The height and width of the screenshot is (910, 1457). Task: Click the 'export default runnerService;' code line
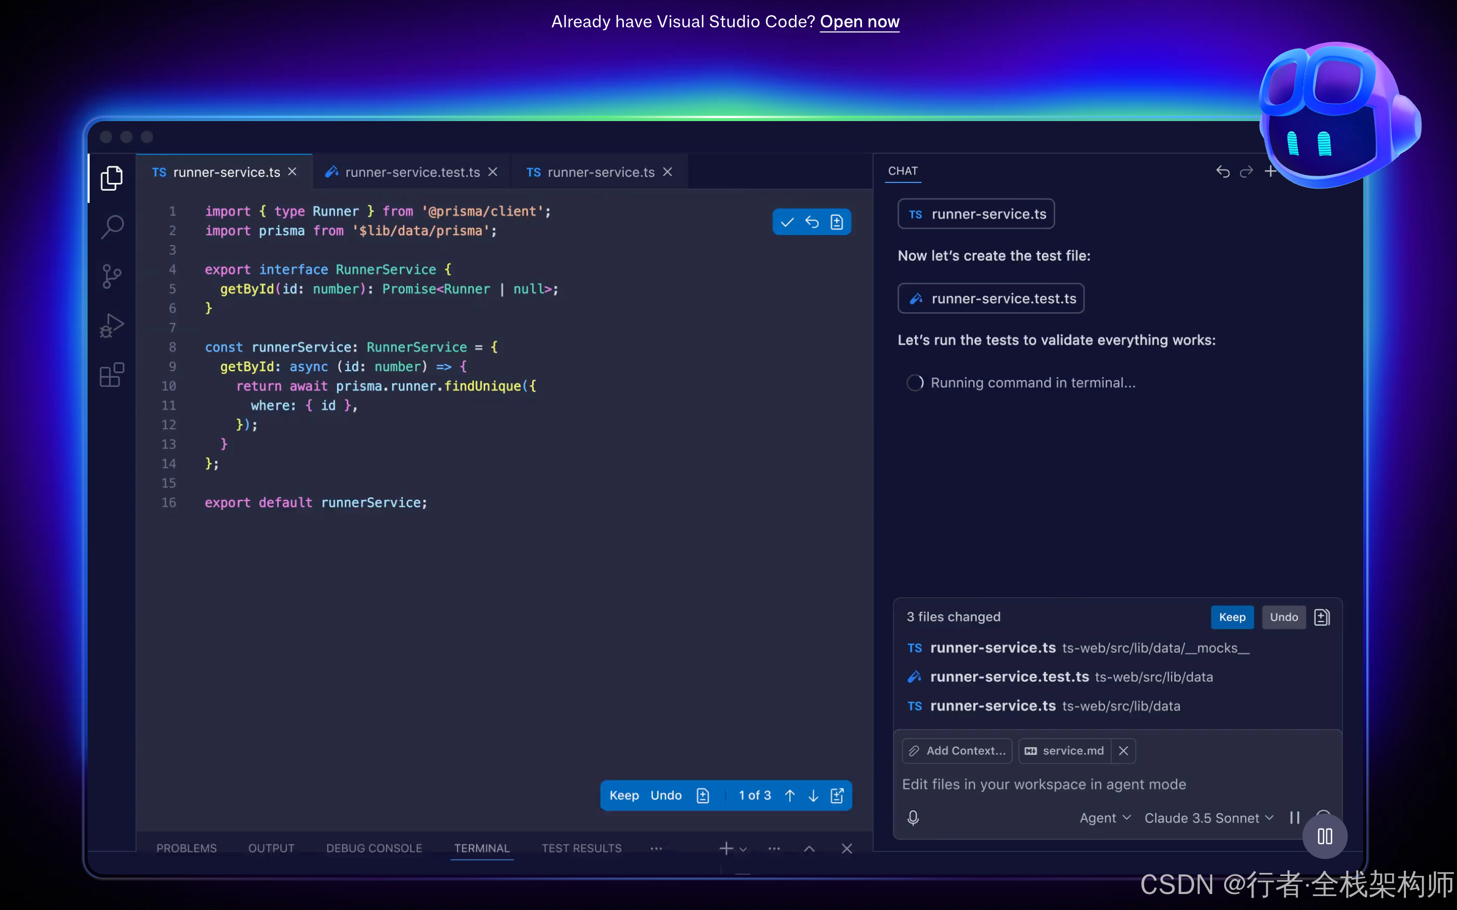[316, 502]
